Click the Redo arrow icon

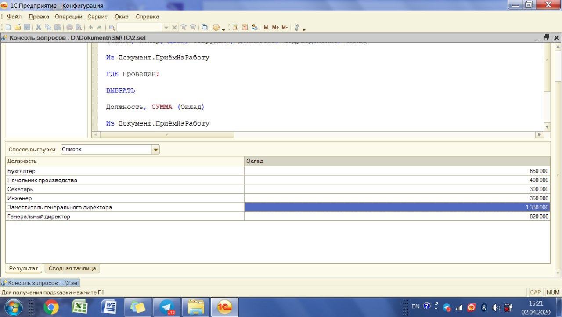[100, 27]
